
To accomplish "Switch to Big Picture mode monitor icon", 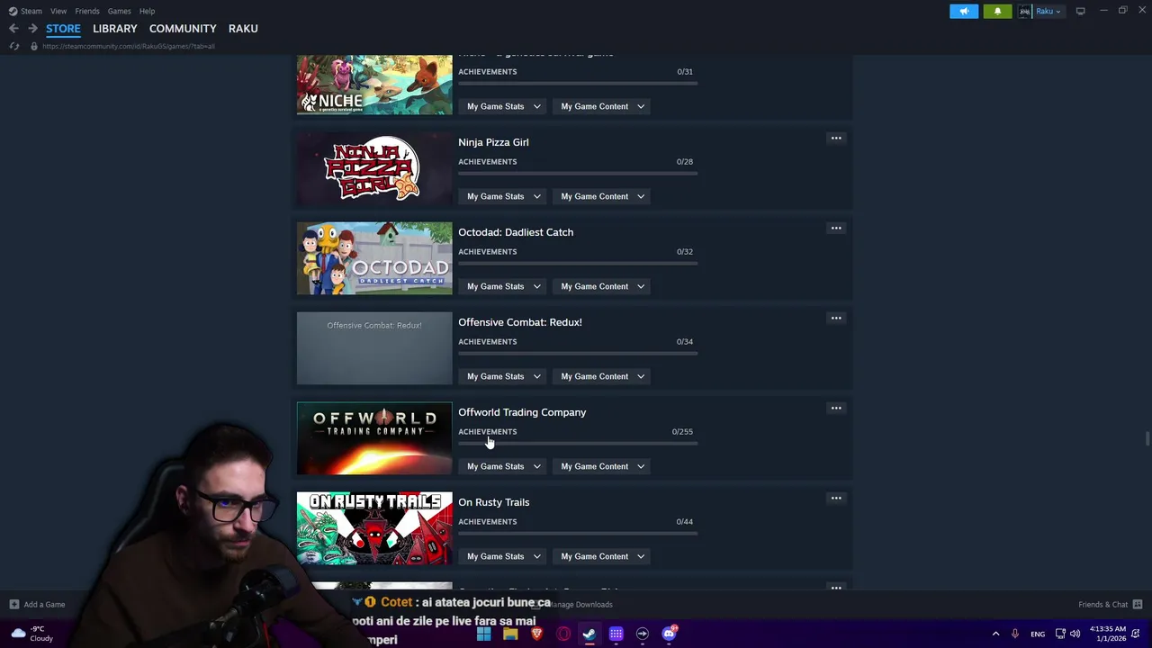I will (x=1080, y=11).
